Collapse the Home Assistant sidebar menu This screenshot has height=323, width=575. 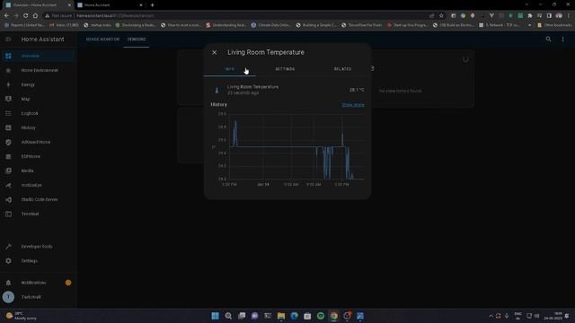[x=8, y=39]
